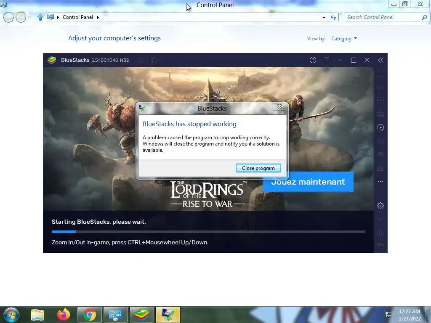Click the up arrow navigation icon
The height and width of the screenshot is (323, 431).
pyautogui.click(x=40, y=17)
